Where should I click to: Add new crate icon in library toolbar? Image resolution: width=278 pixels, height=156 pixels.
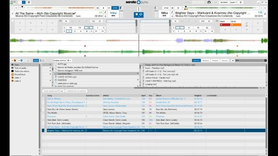14,61
